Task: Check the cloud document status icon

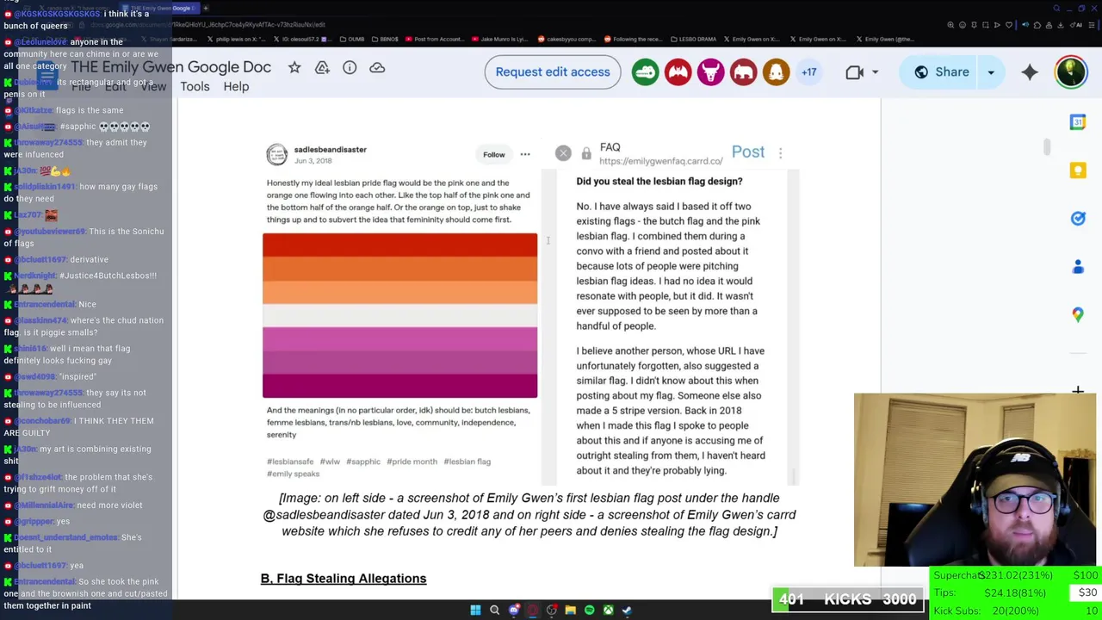Action: click(377, 67)
